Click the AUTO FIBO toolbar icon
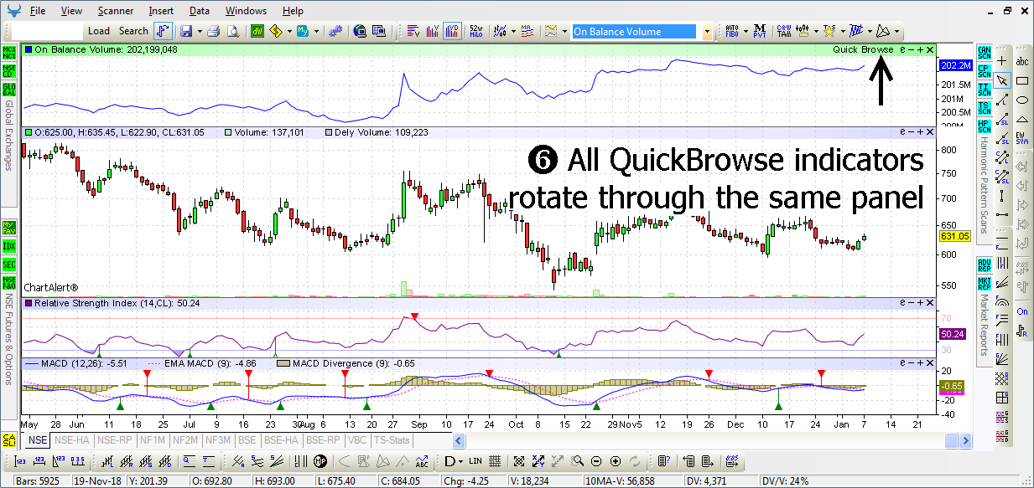Viewport: 1034px width, 488px height. pyautogui.click(x=731, y=31)
